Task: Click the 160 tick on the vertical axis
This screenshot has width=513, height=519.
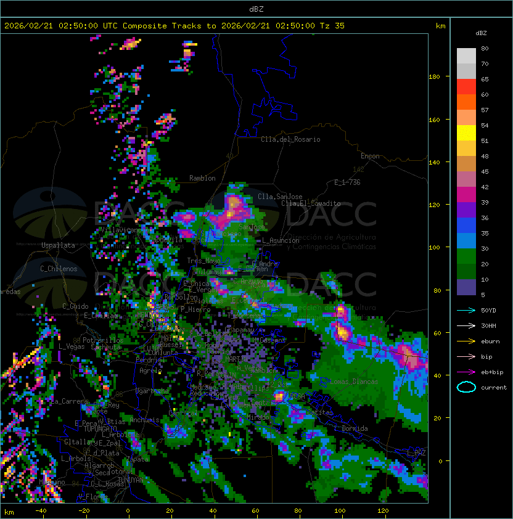Action: (x=434, y=120)
